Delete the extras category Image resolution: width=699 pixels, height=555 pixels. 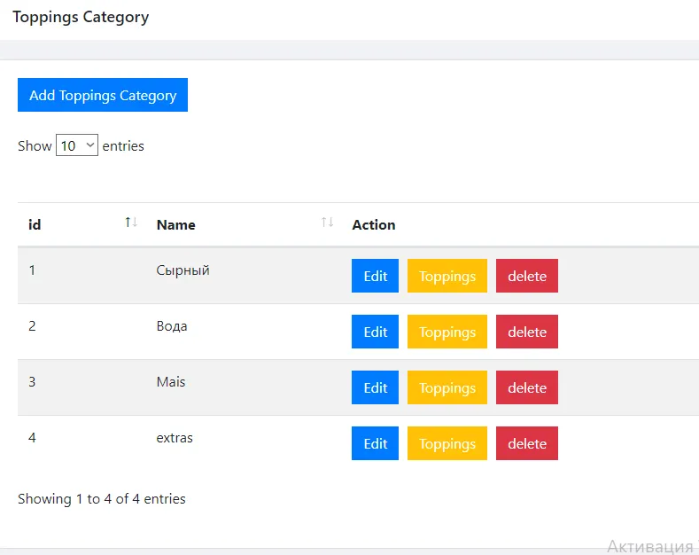pyautogui.click(x=527, y=443)
